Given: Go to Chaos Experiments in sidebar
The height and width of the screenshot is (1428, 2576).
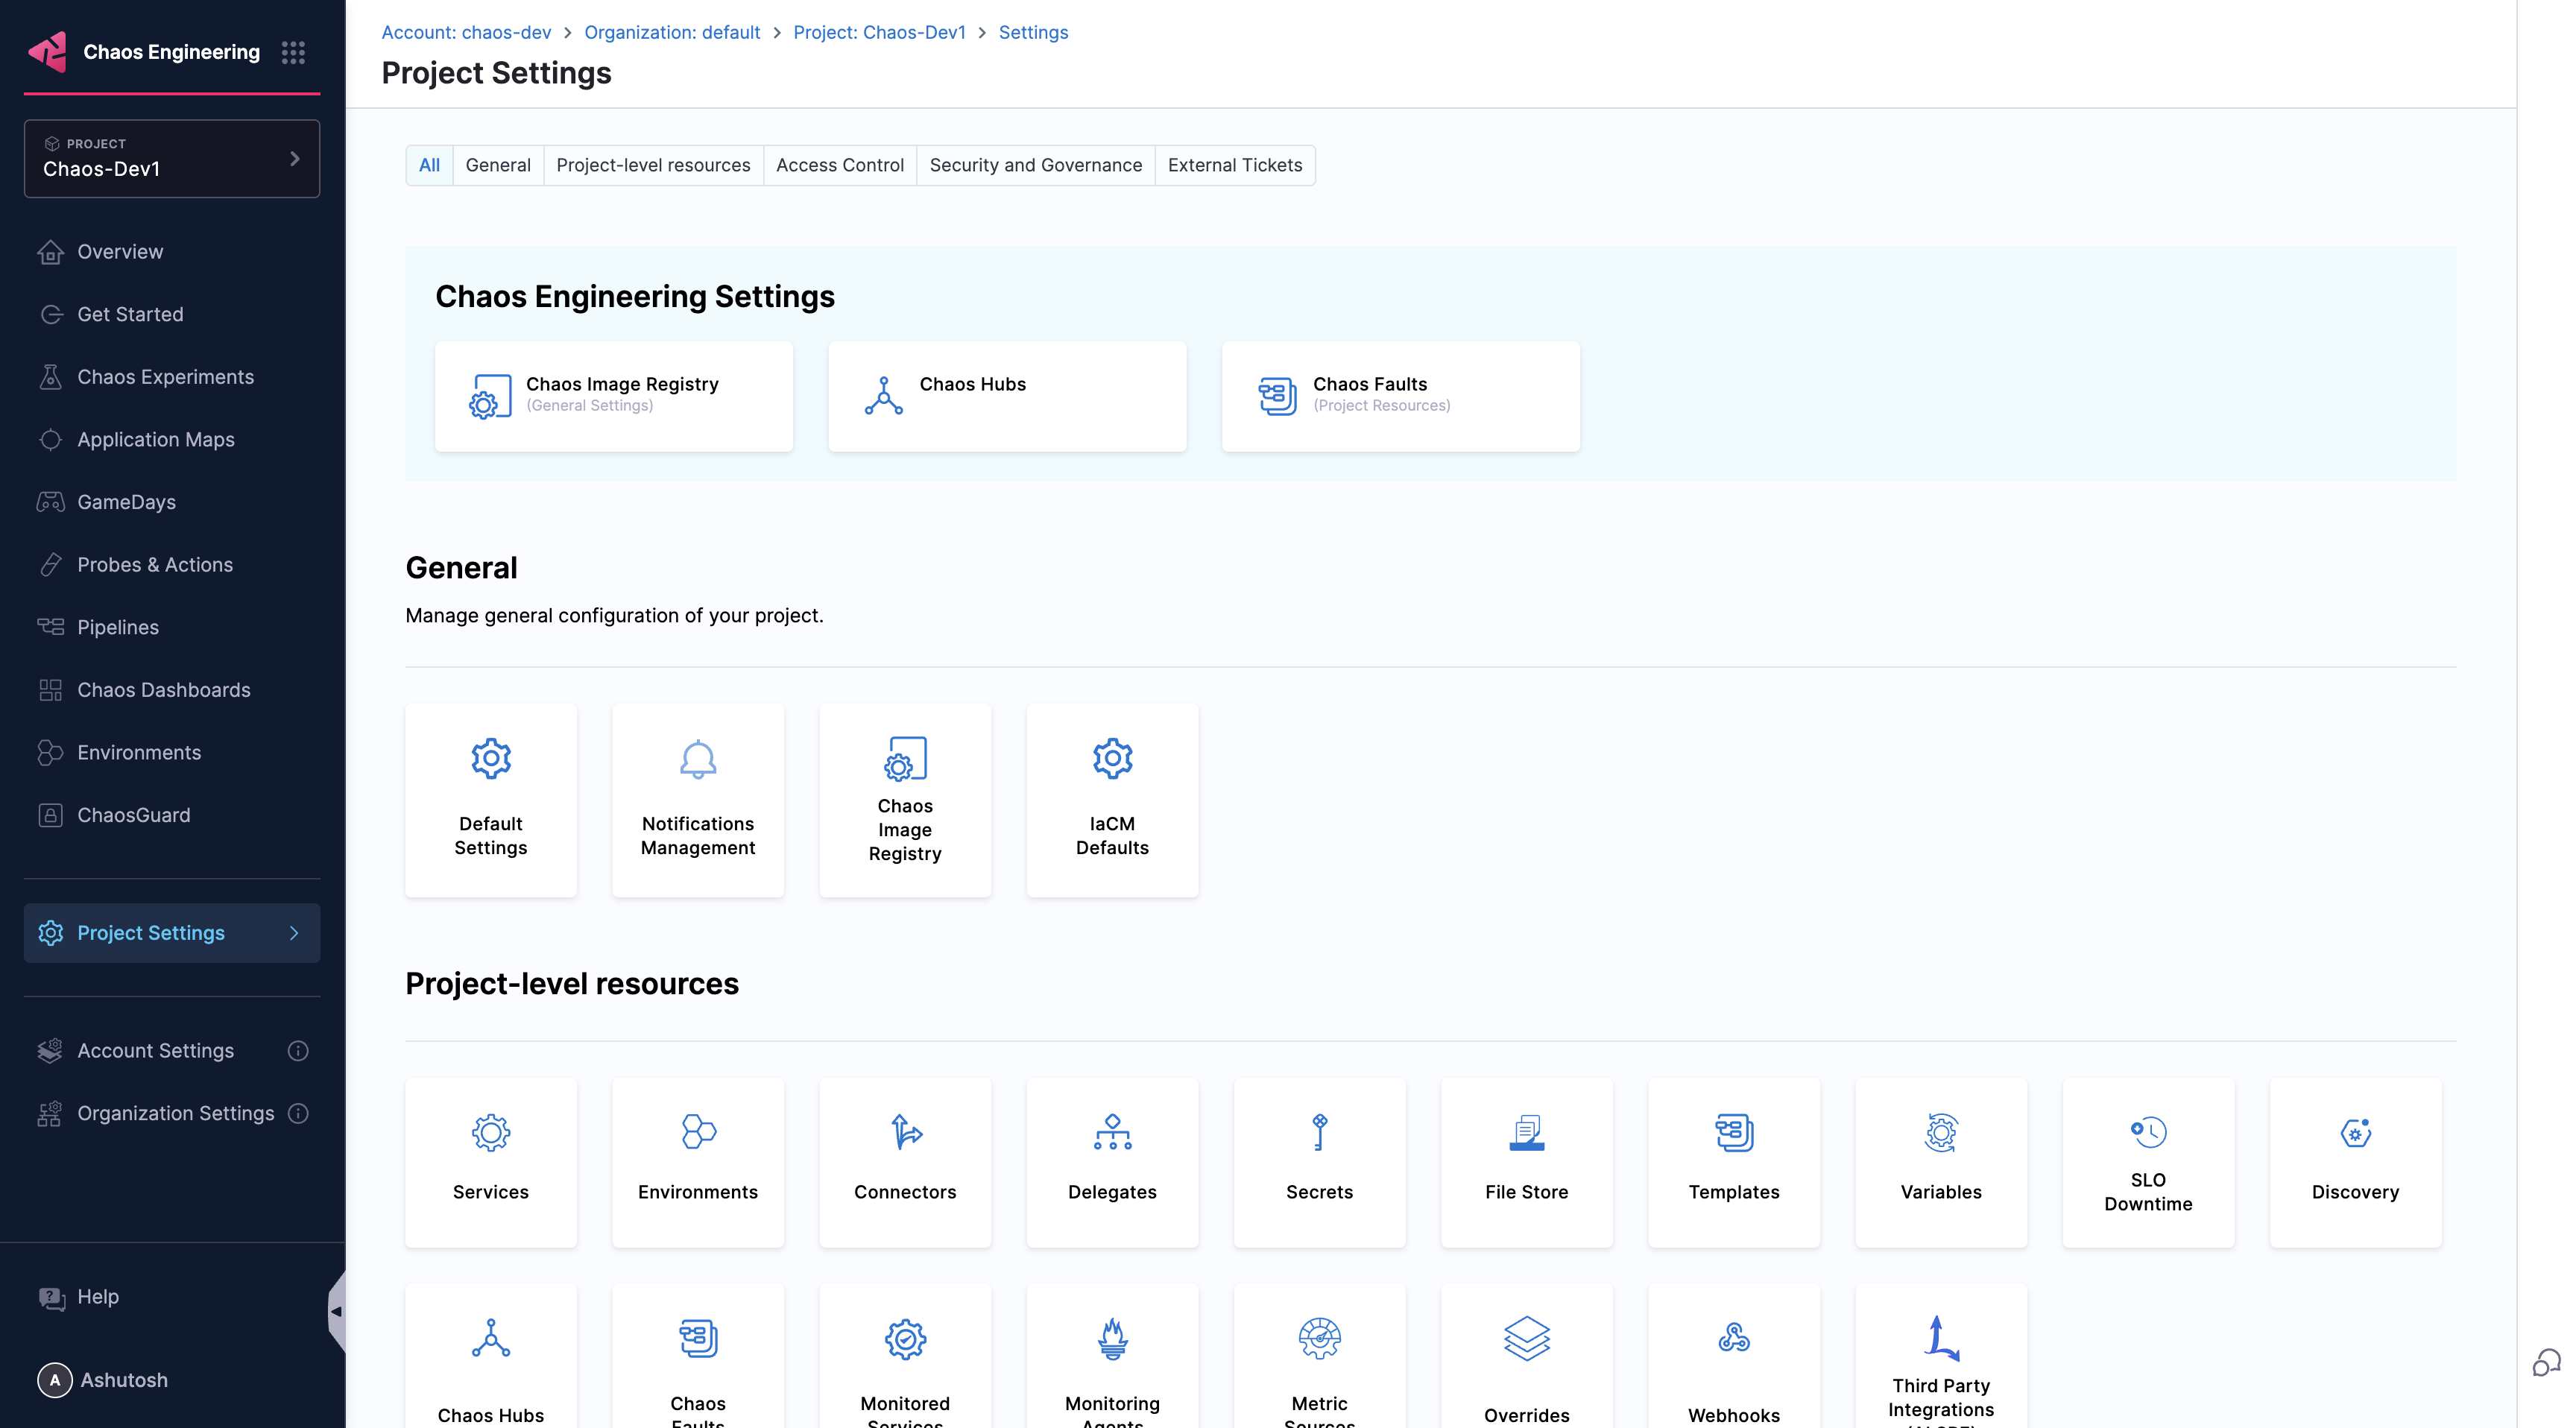Looking at the screenshot, I should (x=165, y=377).
